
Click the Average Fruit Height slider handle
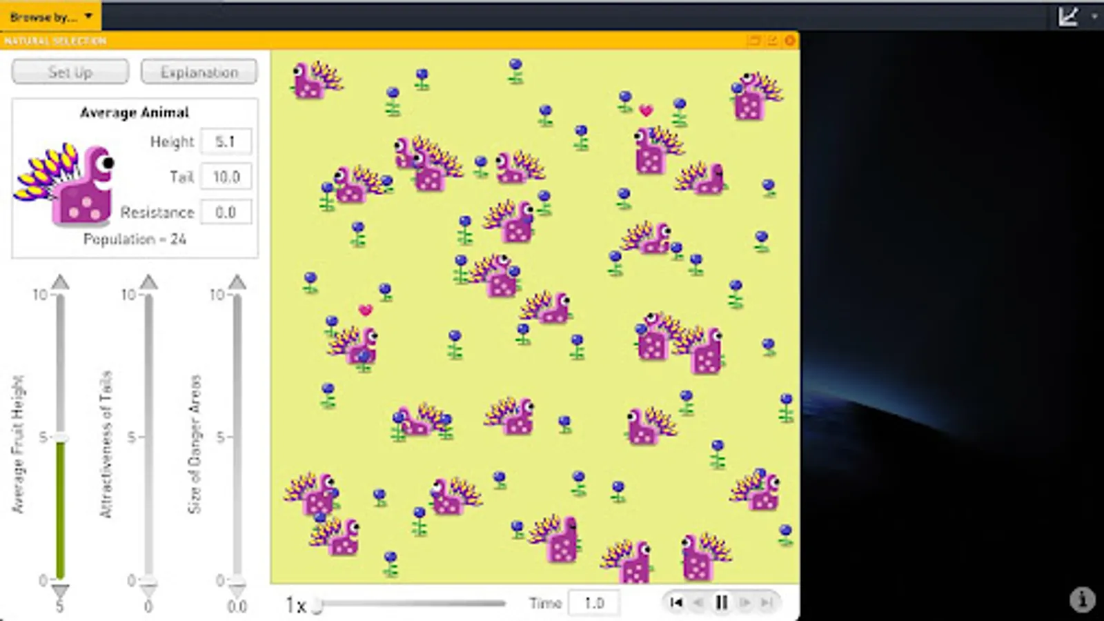(61, 438)
